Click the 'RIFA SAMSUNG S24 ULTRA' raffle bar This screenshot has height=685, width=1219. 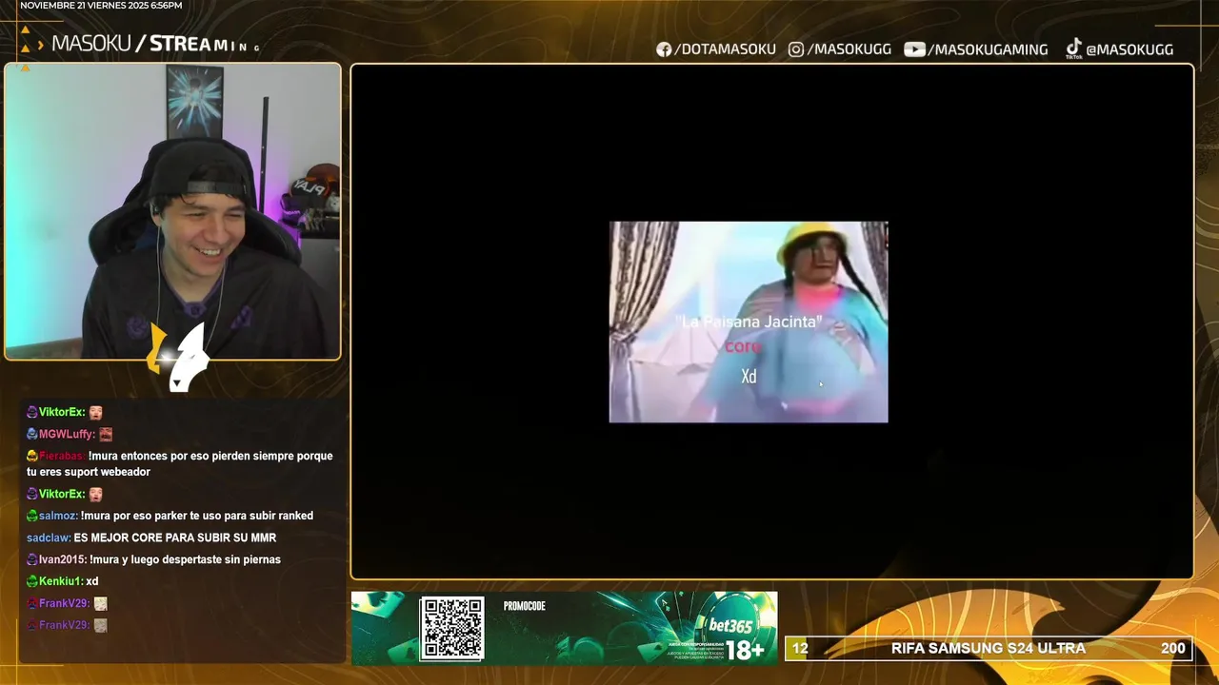point(989,649)
